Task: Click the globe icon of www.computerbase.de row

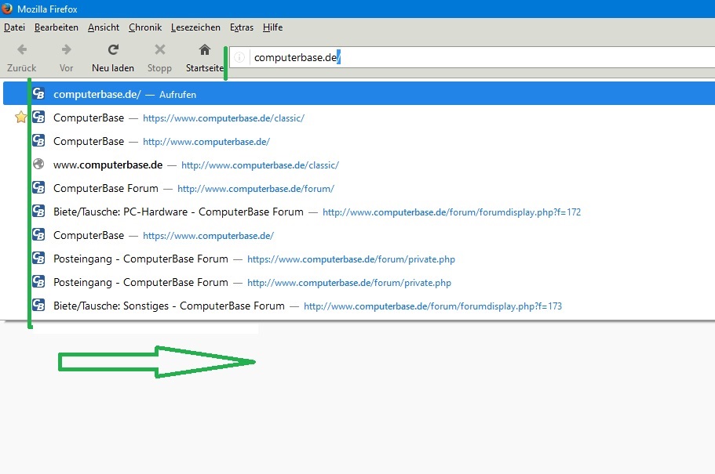Action: pyautogui.click(x=38, y=164)
